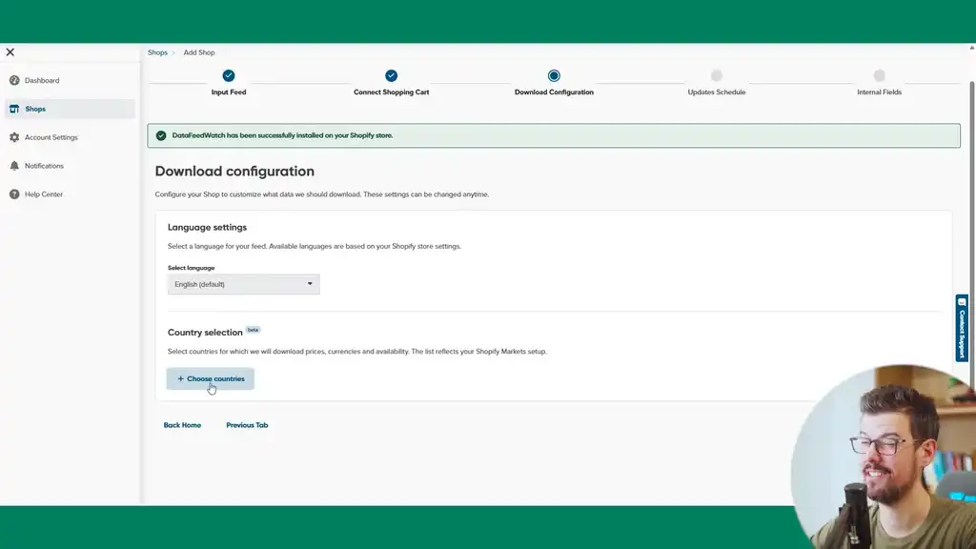Open the Select language dropdown
The image size is (976, 549).
click(x=243, y=283)
